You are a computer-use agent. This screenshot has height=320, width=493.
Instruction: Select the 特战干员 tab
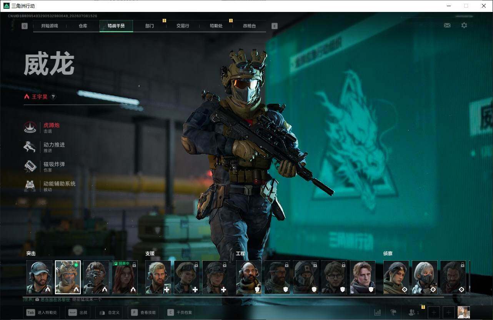point(116,26)
